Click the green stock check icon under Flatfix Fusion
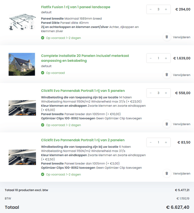The height and width of the screenshot is (213, 194). (x=42, y=38)
